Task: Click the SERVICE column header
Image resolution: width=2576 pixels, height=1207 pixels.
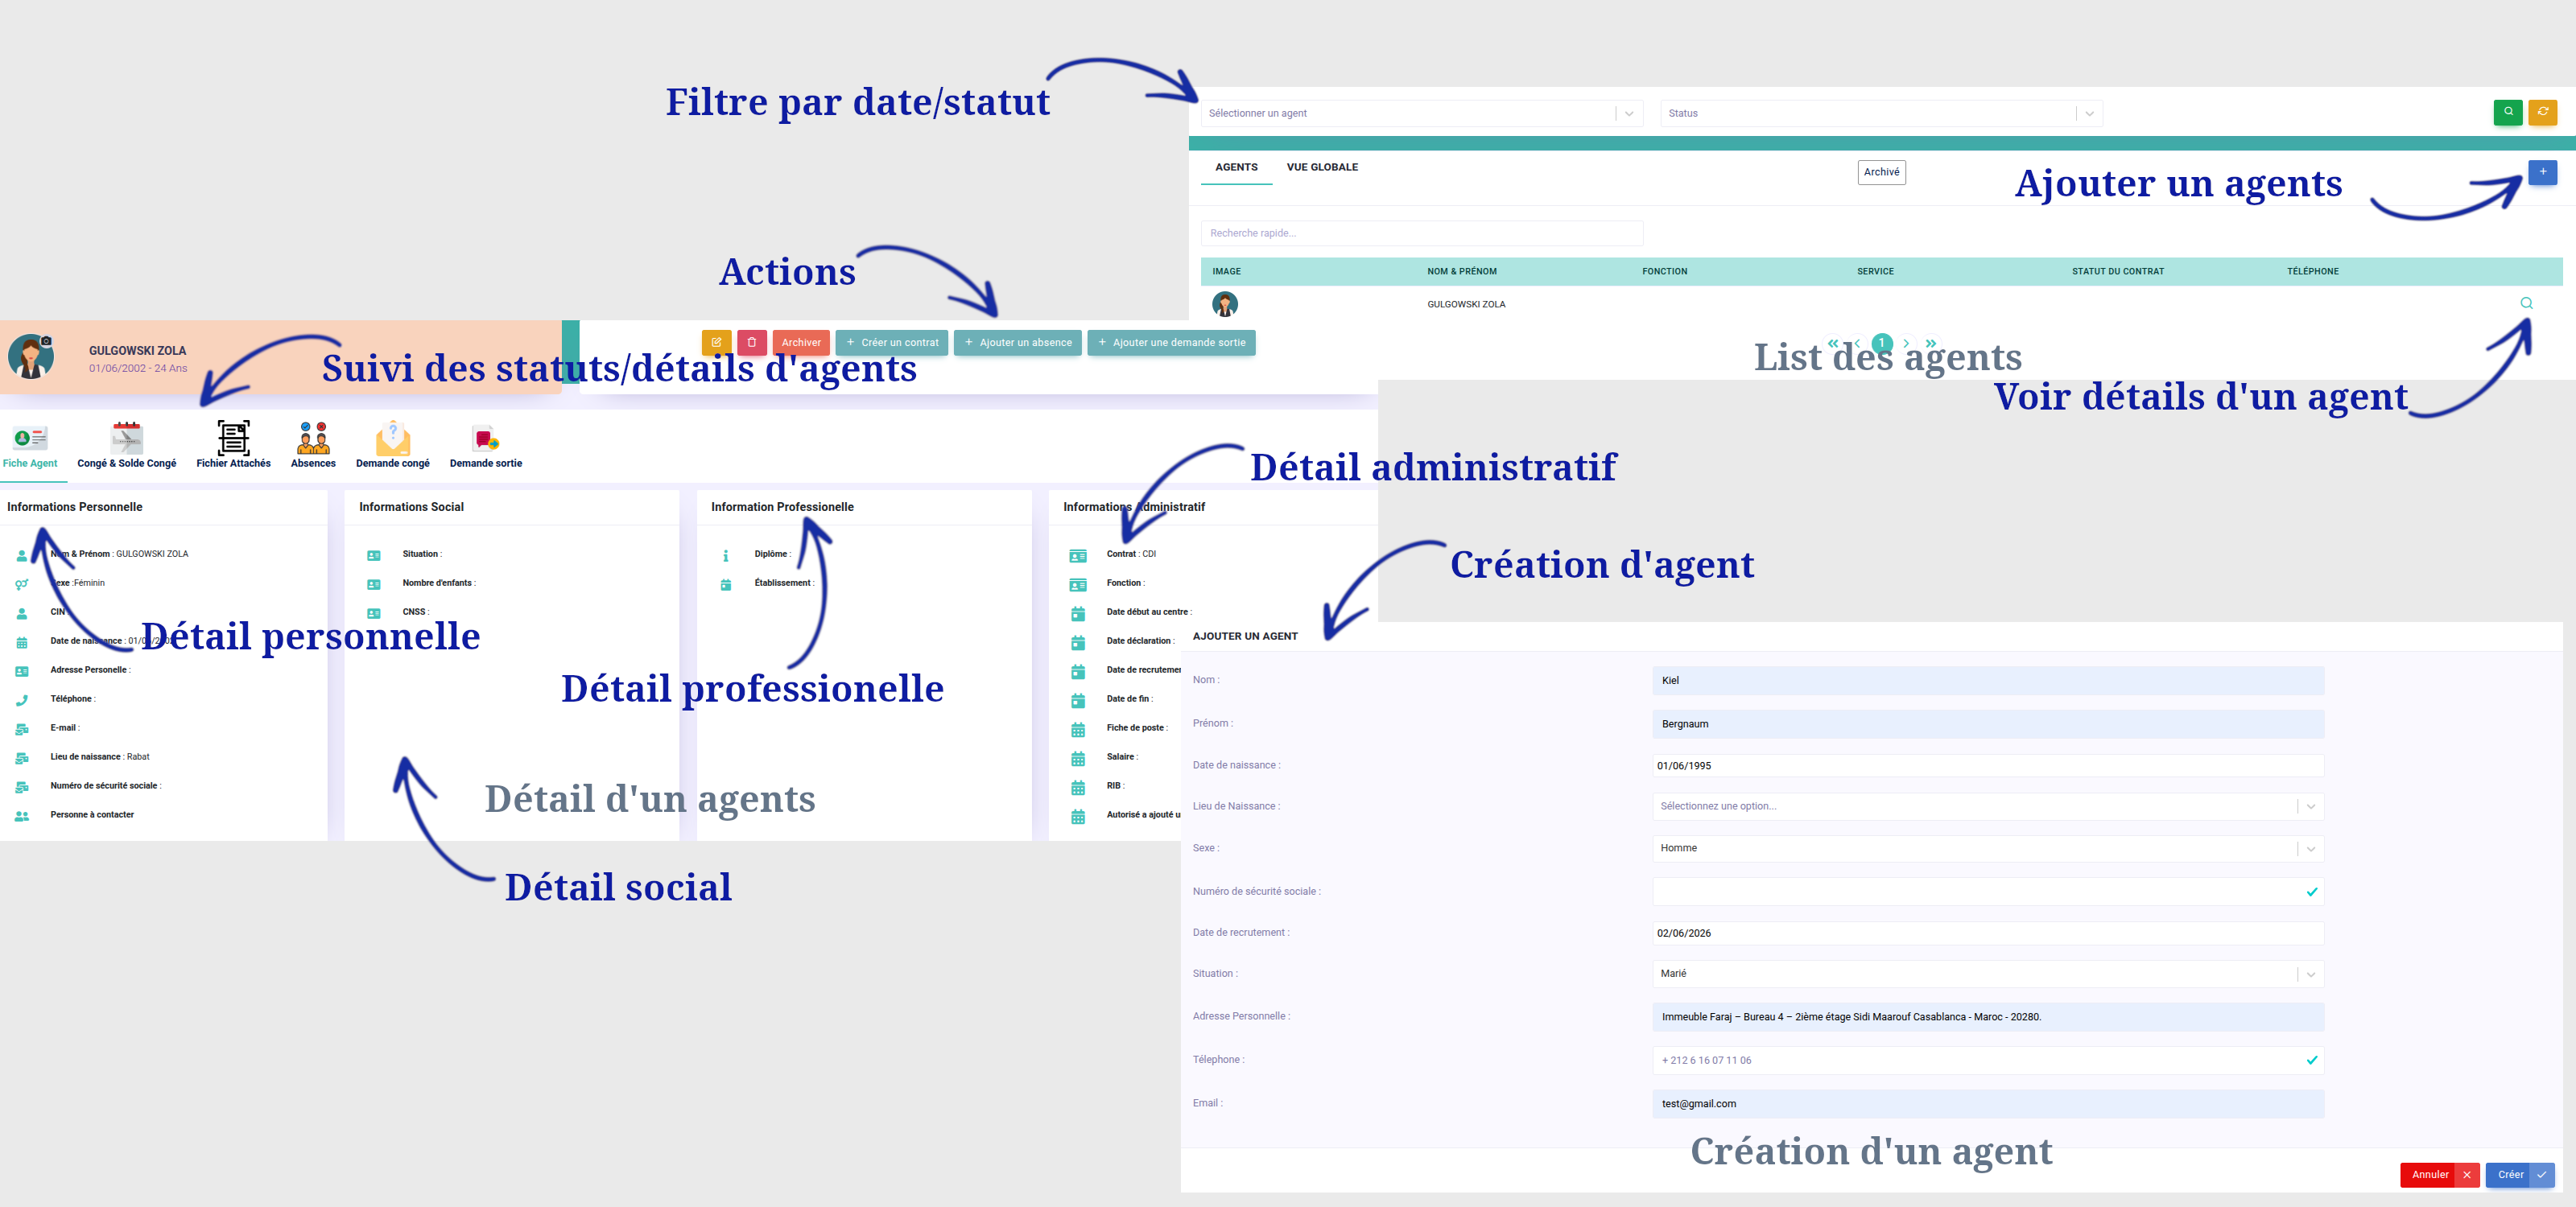Action: 1875,272
